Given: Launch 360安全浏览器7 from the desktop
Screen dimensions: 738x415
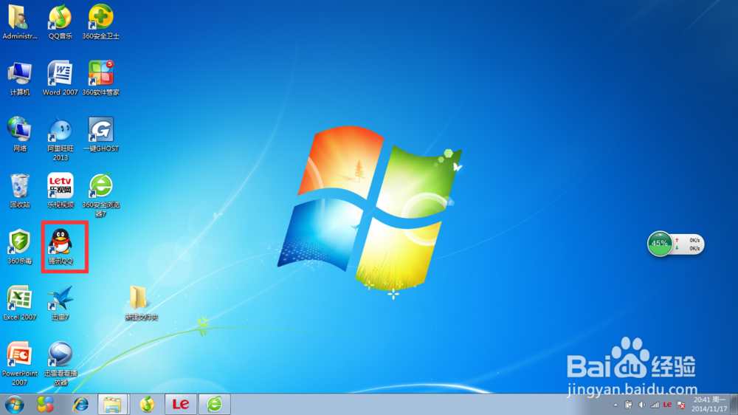Looking at the screenshot, I should pyautogui.click(x=100, y=195).
